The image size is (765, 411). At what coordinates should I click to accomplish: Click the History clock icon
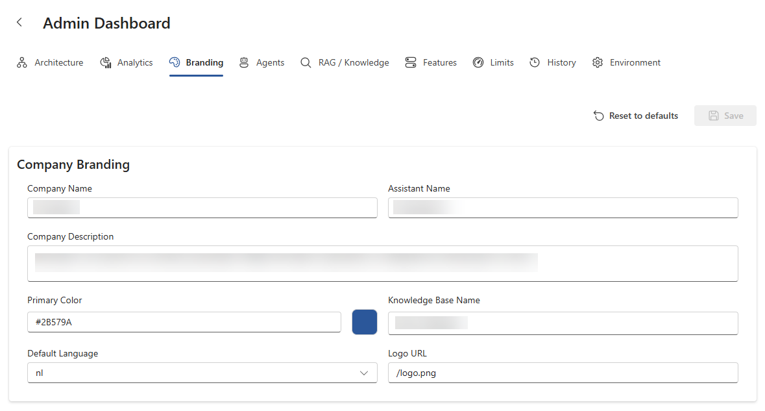click(535, 62)
